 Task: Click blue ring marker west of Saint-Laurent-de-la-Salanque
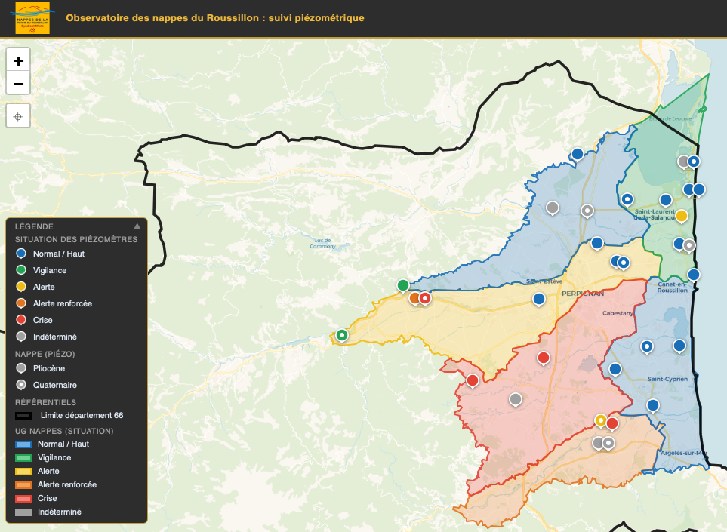(x=627, y=199)
